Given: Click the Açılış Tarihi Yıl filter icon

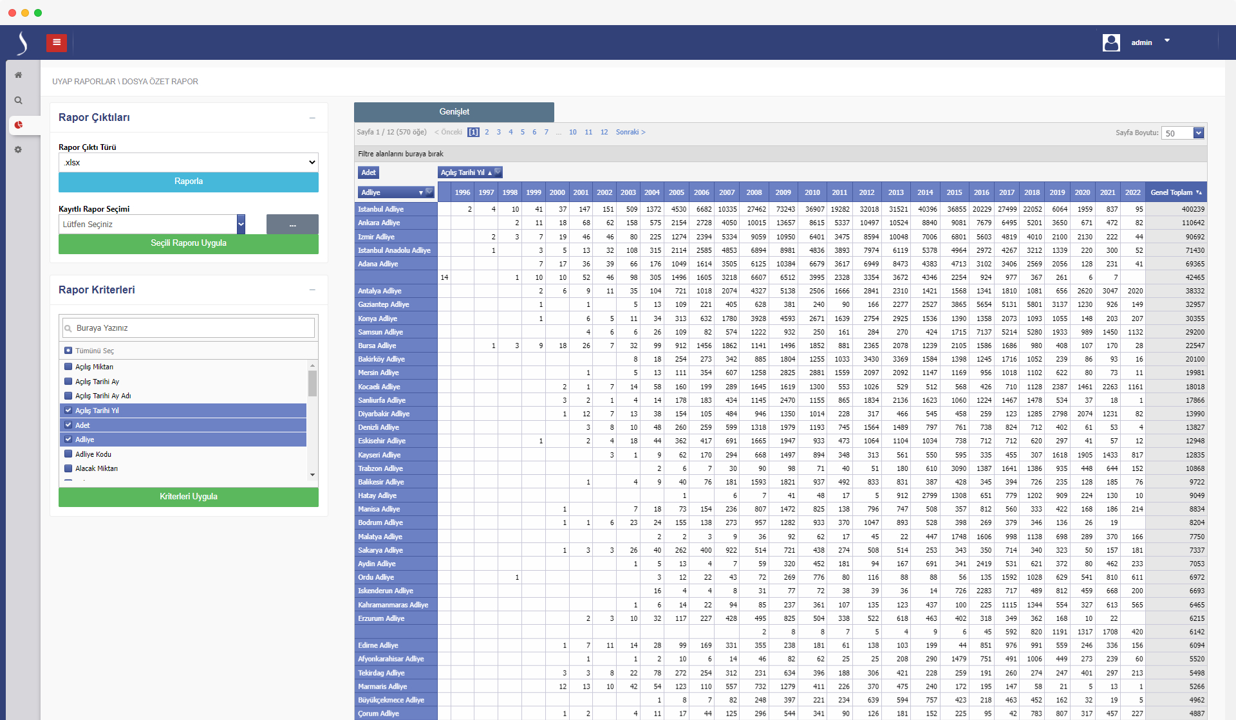Looking at the screenshot, I should click(497, 172).
